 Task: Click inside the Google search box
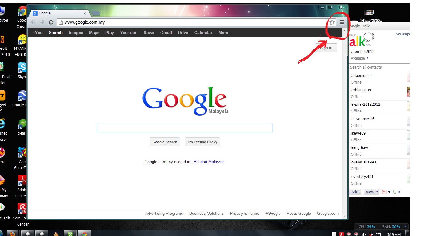(x=185, y=128)
